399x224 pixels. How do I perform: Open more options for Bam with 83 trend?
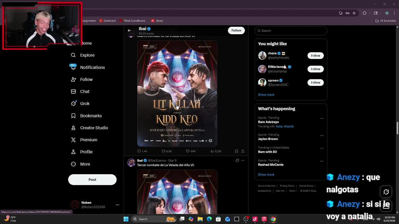click(x=322, y=148)
